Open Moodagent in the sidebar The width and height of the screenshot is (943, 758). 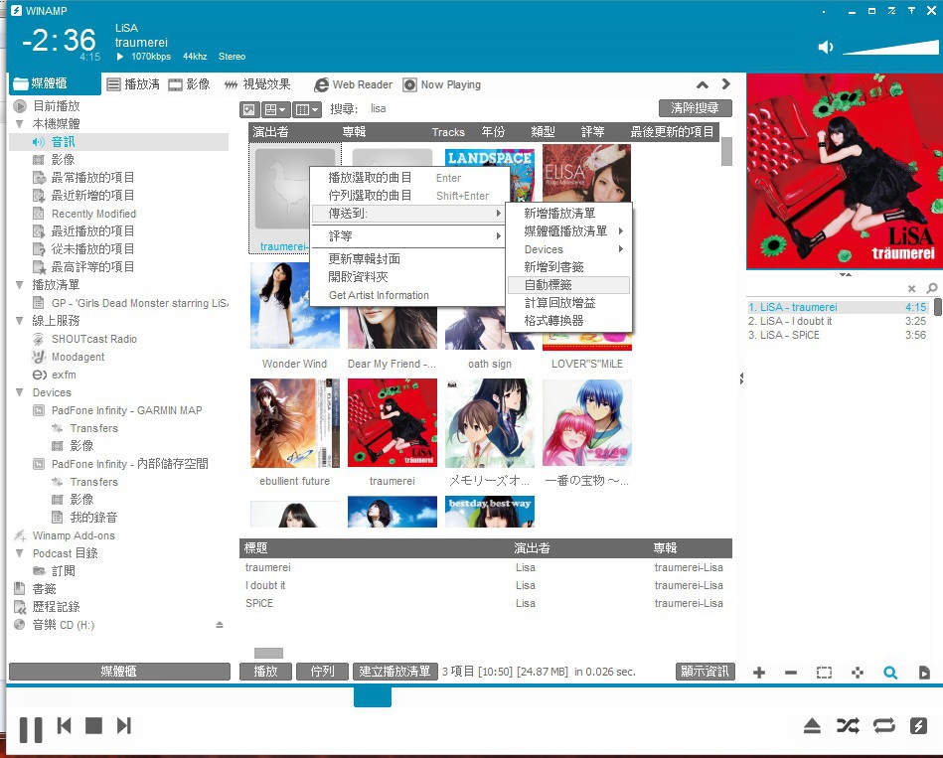coord(79,357)
